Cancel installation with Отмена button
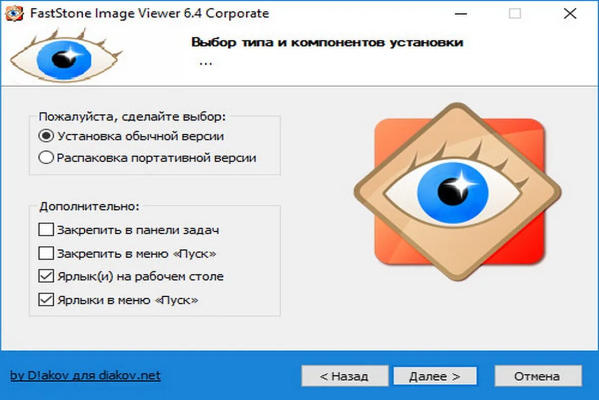Image resolution: width=599 pixels, height=400 pixels. 538,376
